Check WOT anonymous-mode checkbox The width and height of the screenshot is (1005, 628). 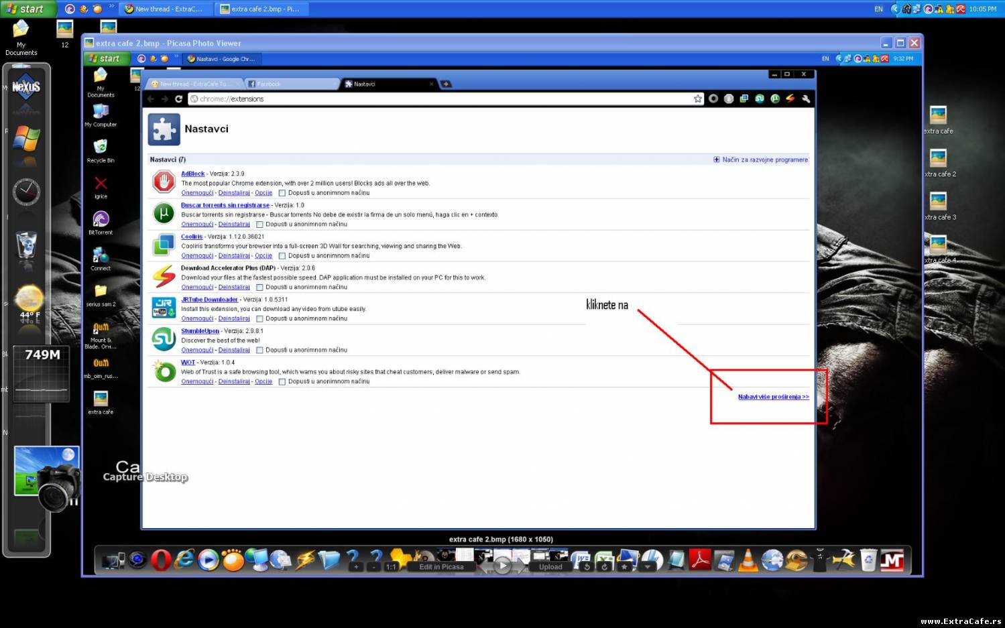tap(282, 382)
